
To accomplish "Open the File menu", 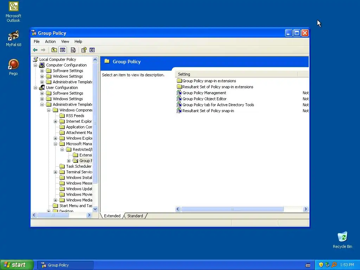I will point(37,41).
